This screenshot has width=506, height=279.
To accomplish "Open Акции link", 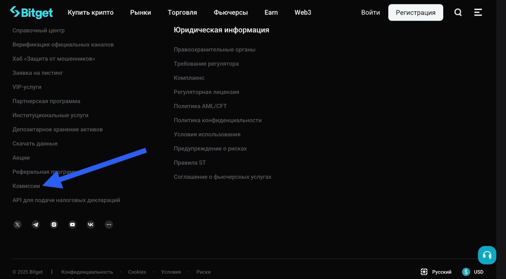I will tap(21, 158).
